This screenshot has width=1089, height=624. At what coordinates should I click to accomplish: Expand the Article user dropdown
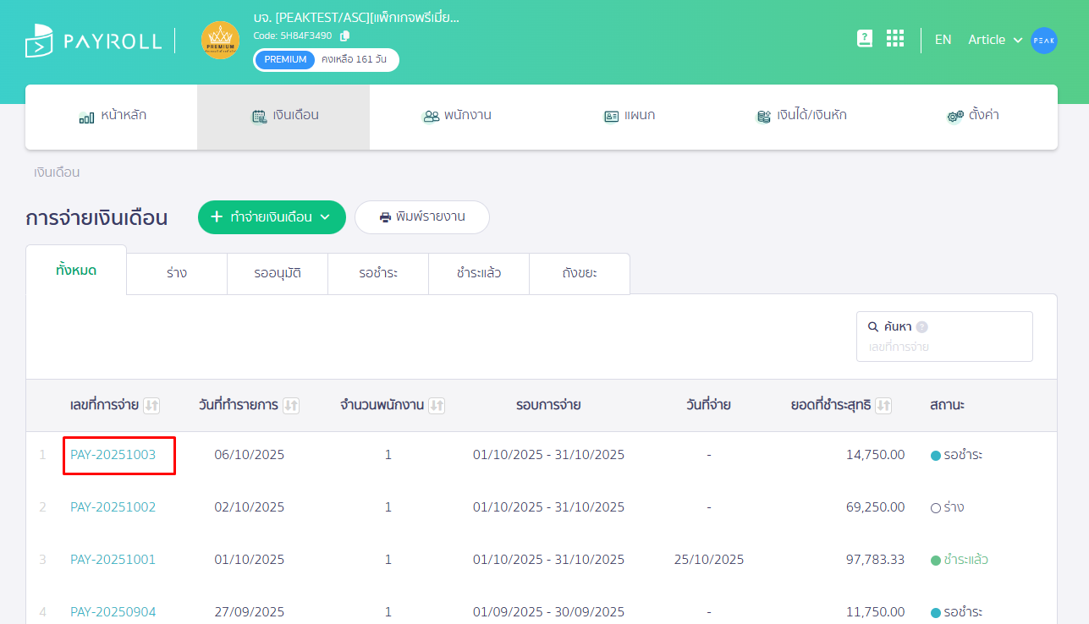coord(995,40)
